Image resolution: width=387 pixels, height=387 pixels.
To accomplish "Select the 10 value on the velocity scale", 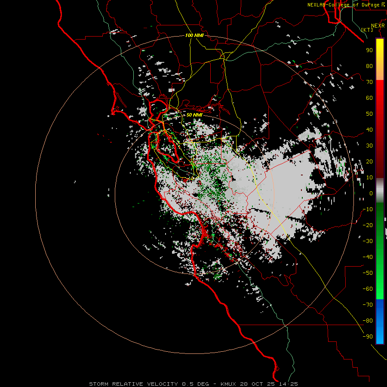I will 369,178.
